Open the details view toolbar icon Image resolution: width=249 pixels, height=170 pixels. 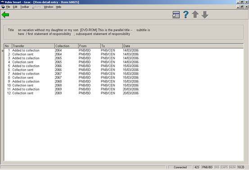[176, 14]
